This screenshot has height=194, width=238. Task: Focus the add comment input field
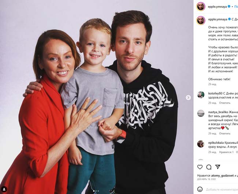tap(222, 190)
